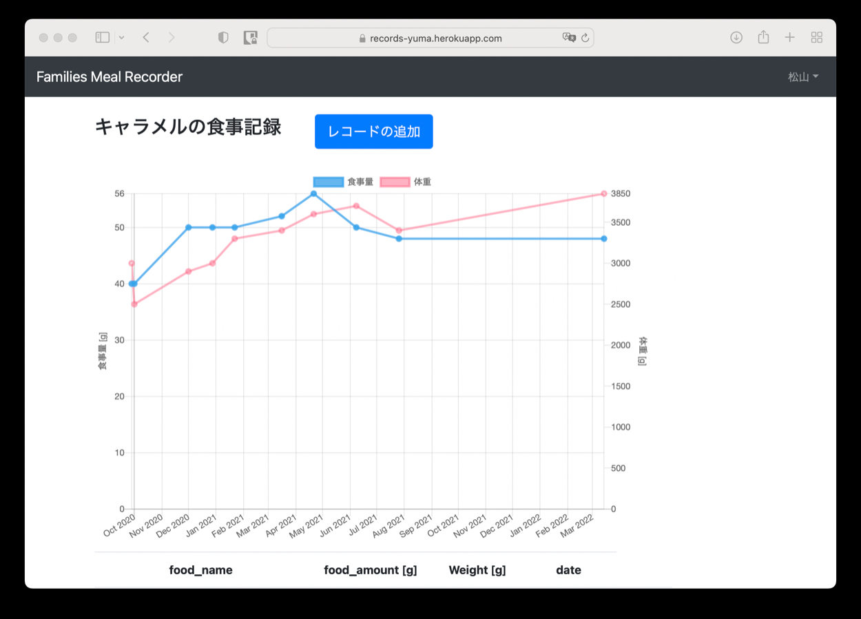Toggle the 体重 dataset in the legend
This screenshot has width=861, height=619.
coord(406,182)
